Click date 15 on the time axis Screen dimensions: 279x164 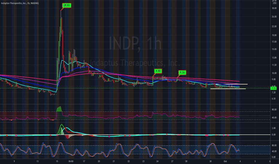tap(57, 161)
